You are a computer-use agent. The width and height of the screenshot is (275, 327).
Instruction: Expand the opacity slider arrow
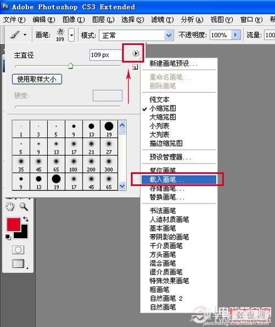[x=236, y=35]
